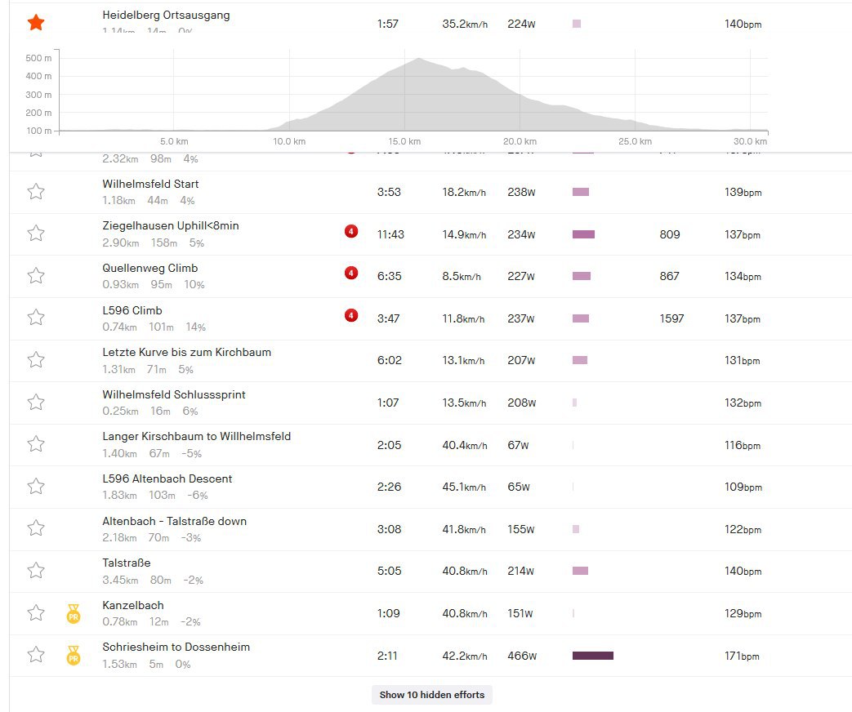The image size is (852, 712).
Task: Click the 171bpm heart rate value
Action: pos(742,656)
